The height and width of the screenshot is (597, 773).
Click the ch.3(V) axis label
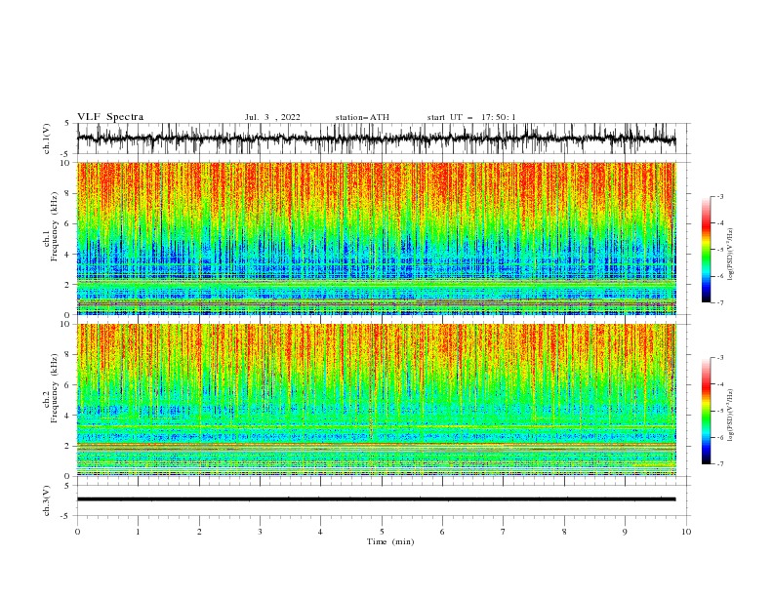(47, 500)
